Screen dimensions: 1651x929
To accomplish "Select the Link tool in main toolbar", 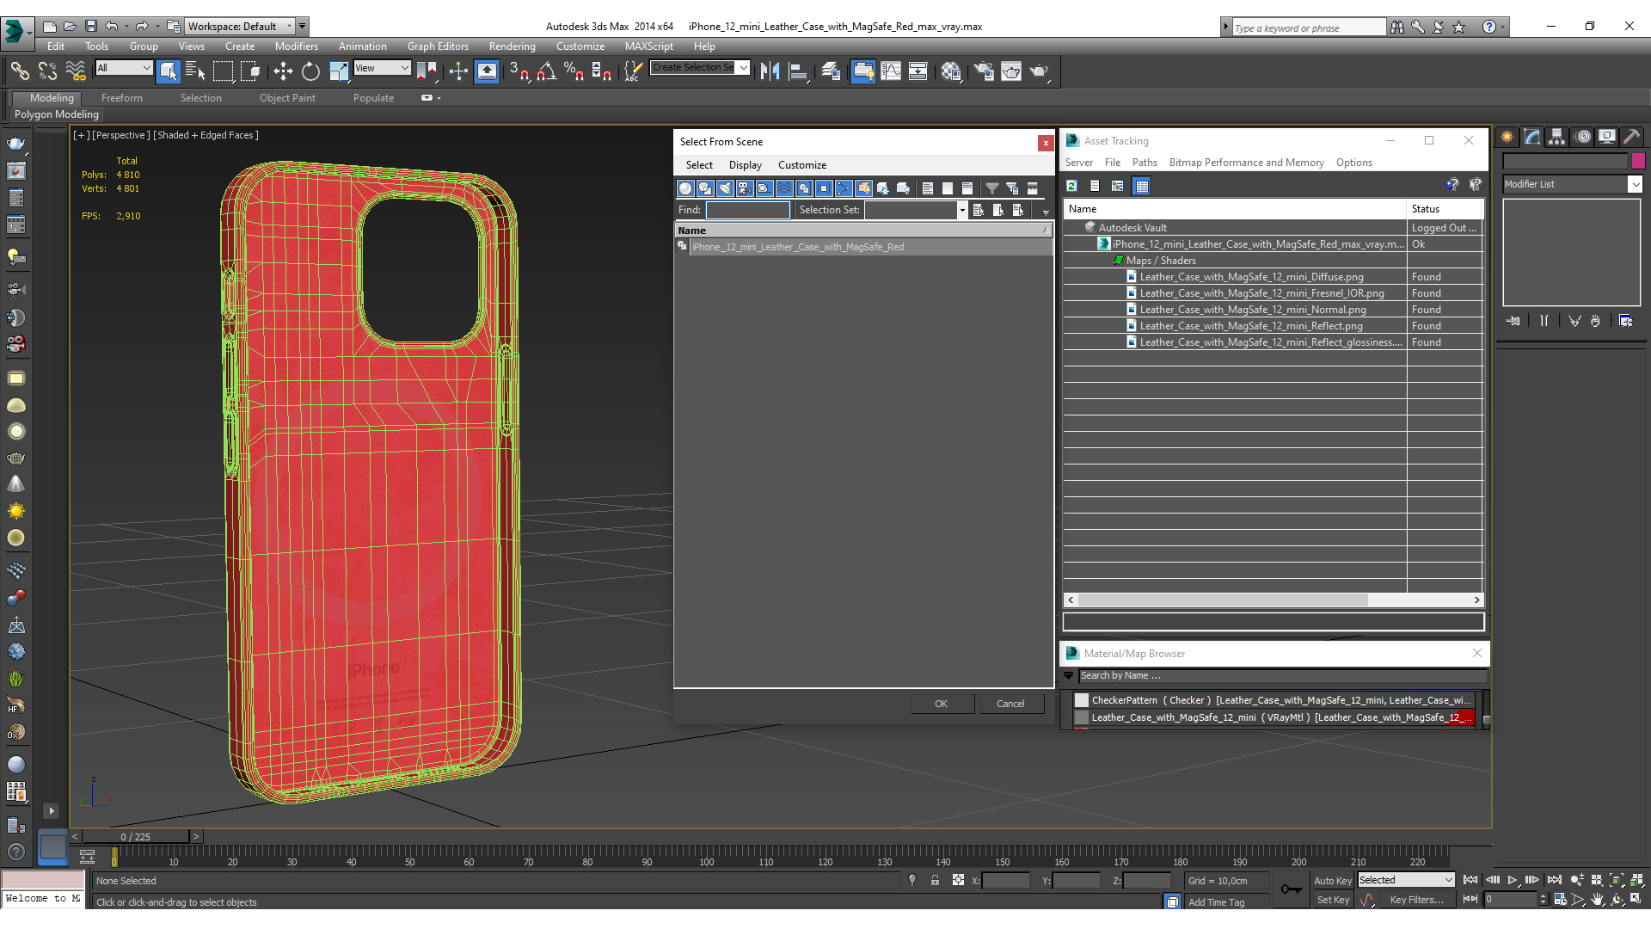I will (19, 71).
